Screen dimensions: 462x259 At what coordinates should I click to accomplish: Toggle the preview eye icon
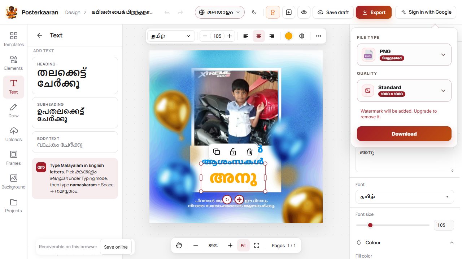tap(304, 12)
